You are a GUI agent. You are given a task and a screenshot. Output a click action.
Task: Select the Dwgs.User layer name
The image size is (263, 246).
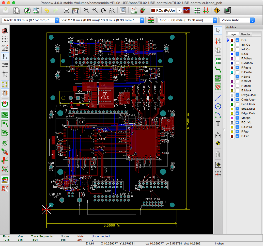249,95
